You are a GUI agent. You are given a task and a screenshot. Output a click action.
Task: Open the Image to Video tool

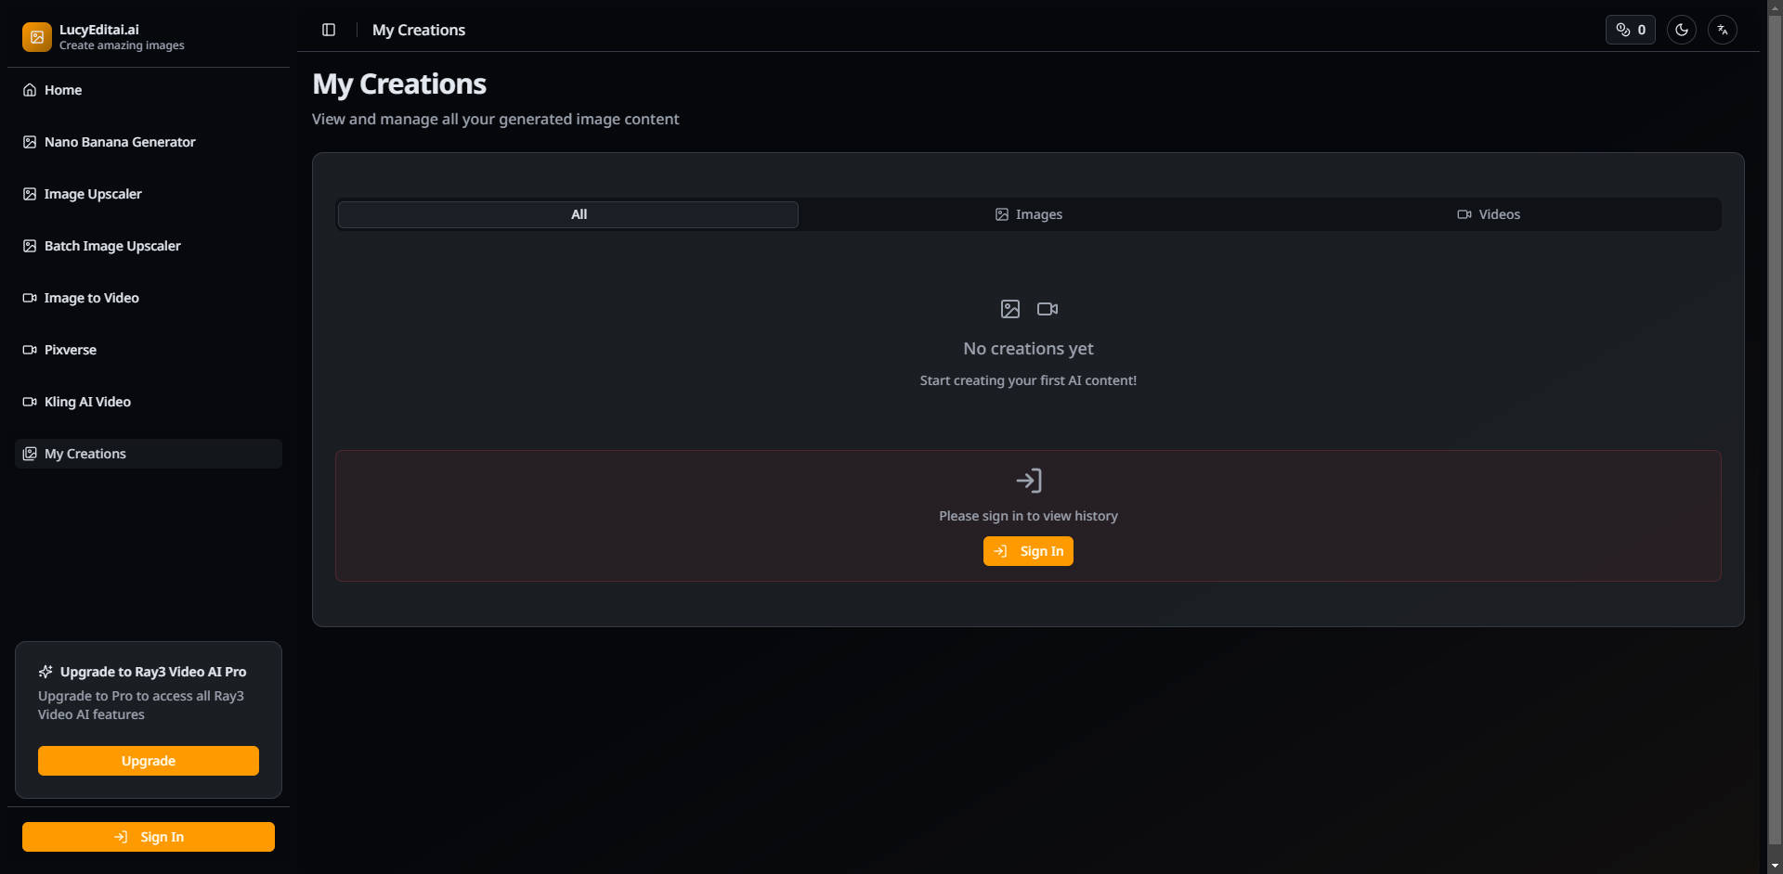point(91,298)
